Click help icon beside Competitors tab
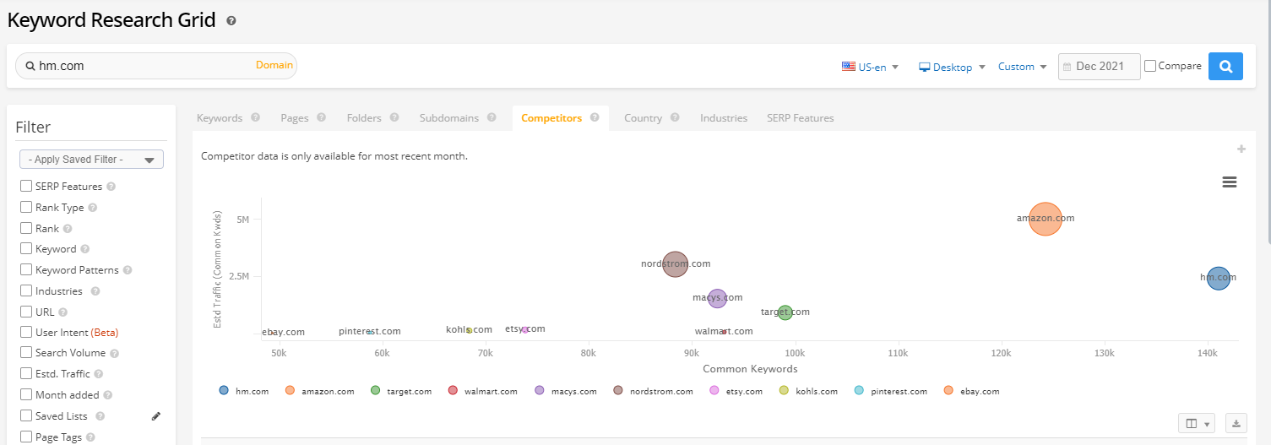 (x=595, y=118)
